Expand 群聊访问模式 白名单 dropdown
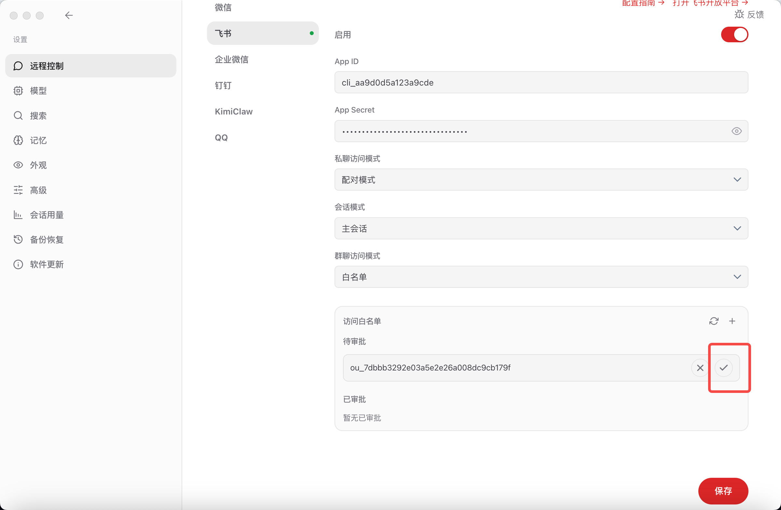The width and height of the screenshot is (781, 510). (x=541, y=277)
